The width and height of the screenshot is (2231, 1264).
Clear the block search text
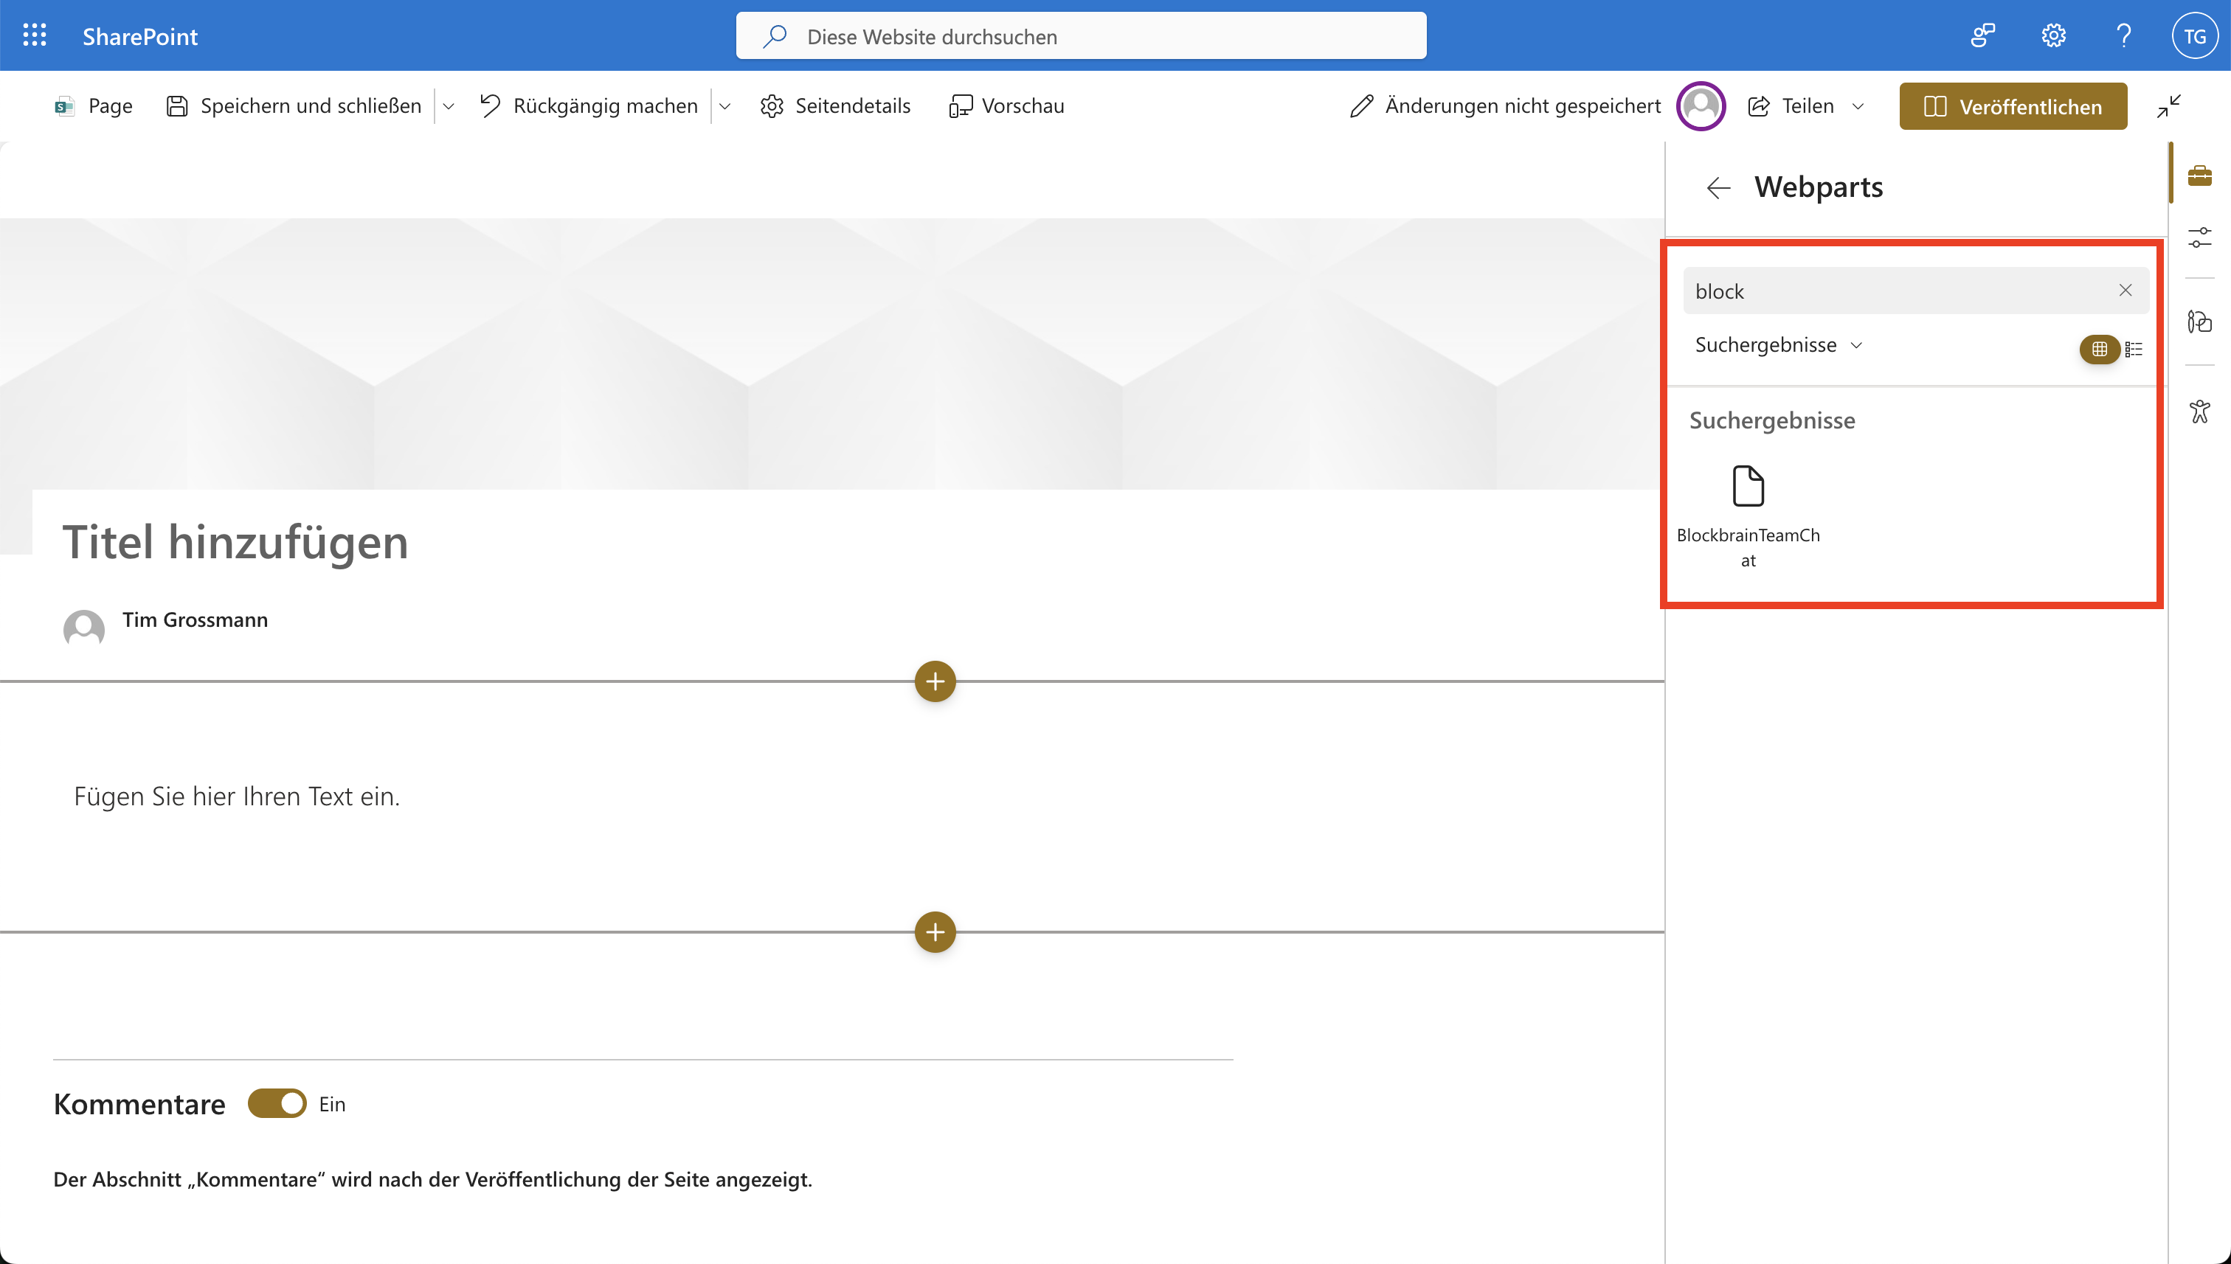2124,290
